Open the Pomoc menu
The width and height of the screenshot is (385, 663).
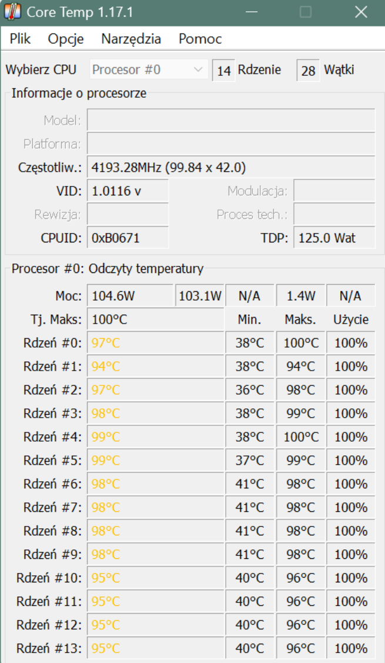200,39
